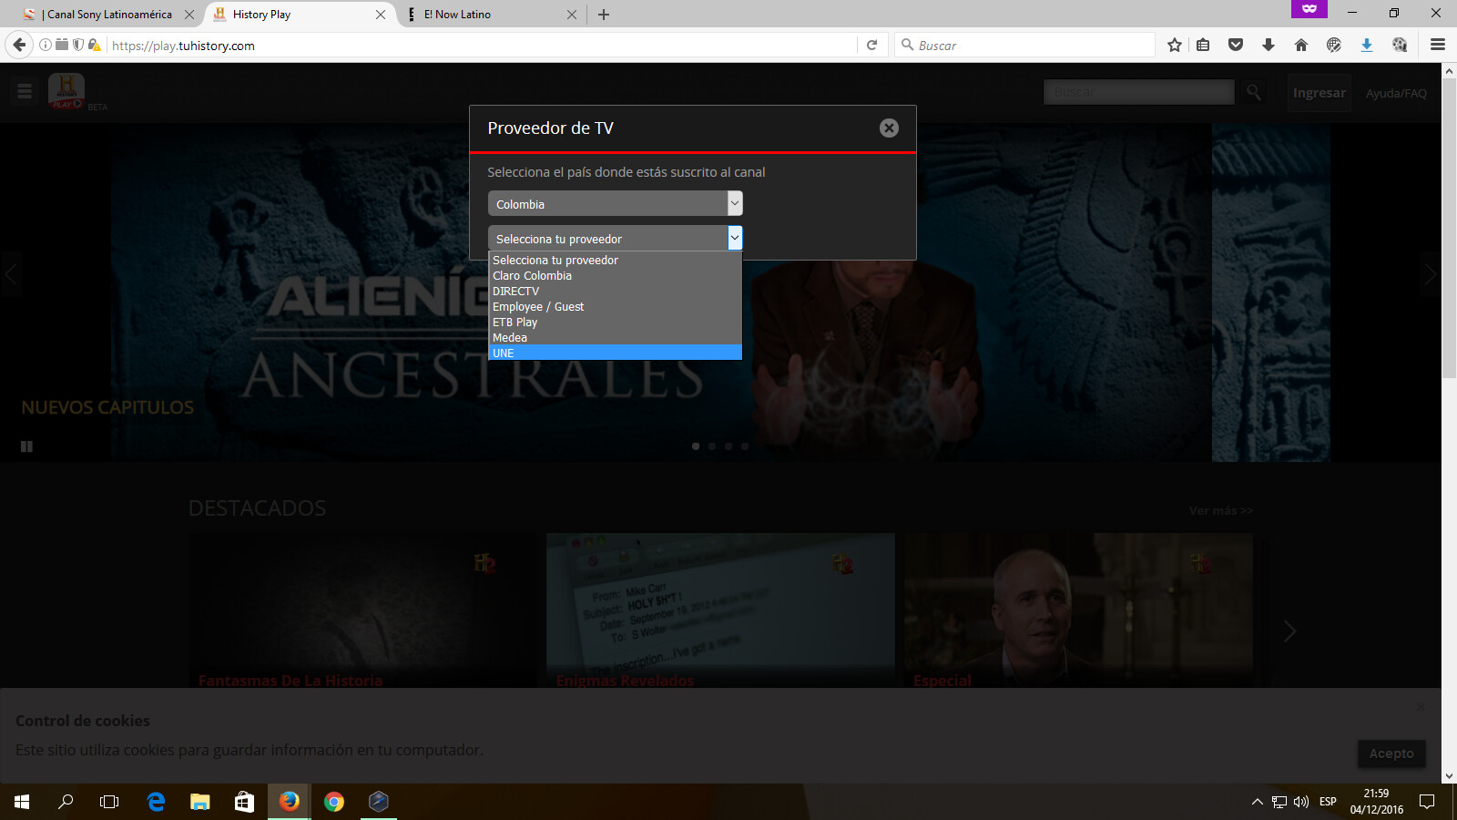1457x820 pixels.
Task: Close the Proveedor de TV dialog
Action: (889, 128)
